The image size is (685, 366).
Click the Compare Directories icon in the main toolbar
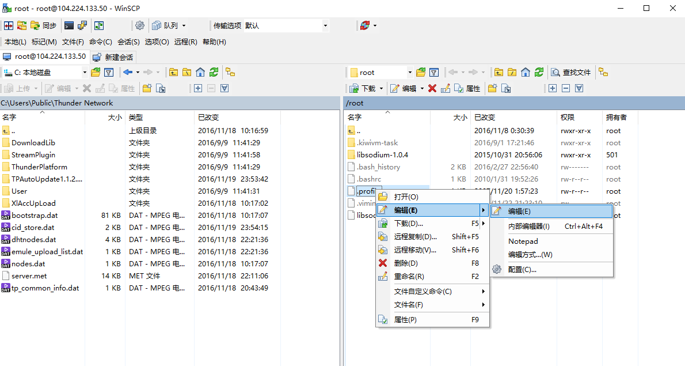tap(9, 26)
